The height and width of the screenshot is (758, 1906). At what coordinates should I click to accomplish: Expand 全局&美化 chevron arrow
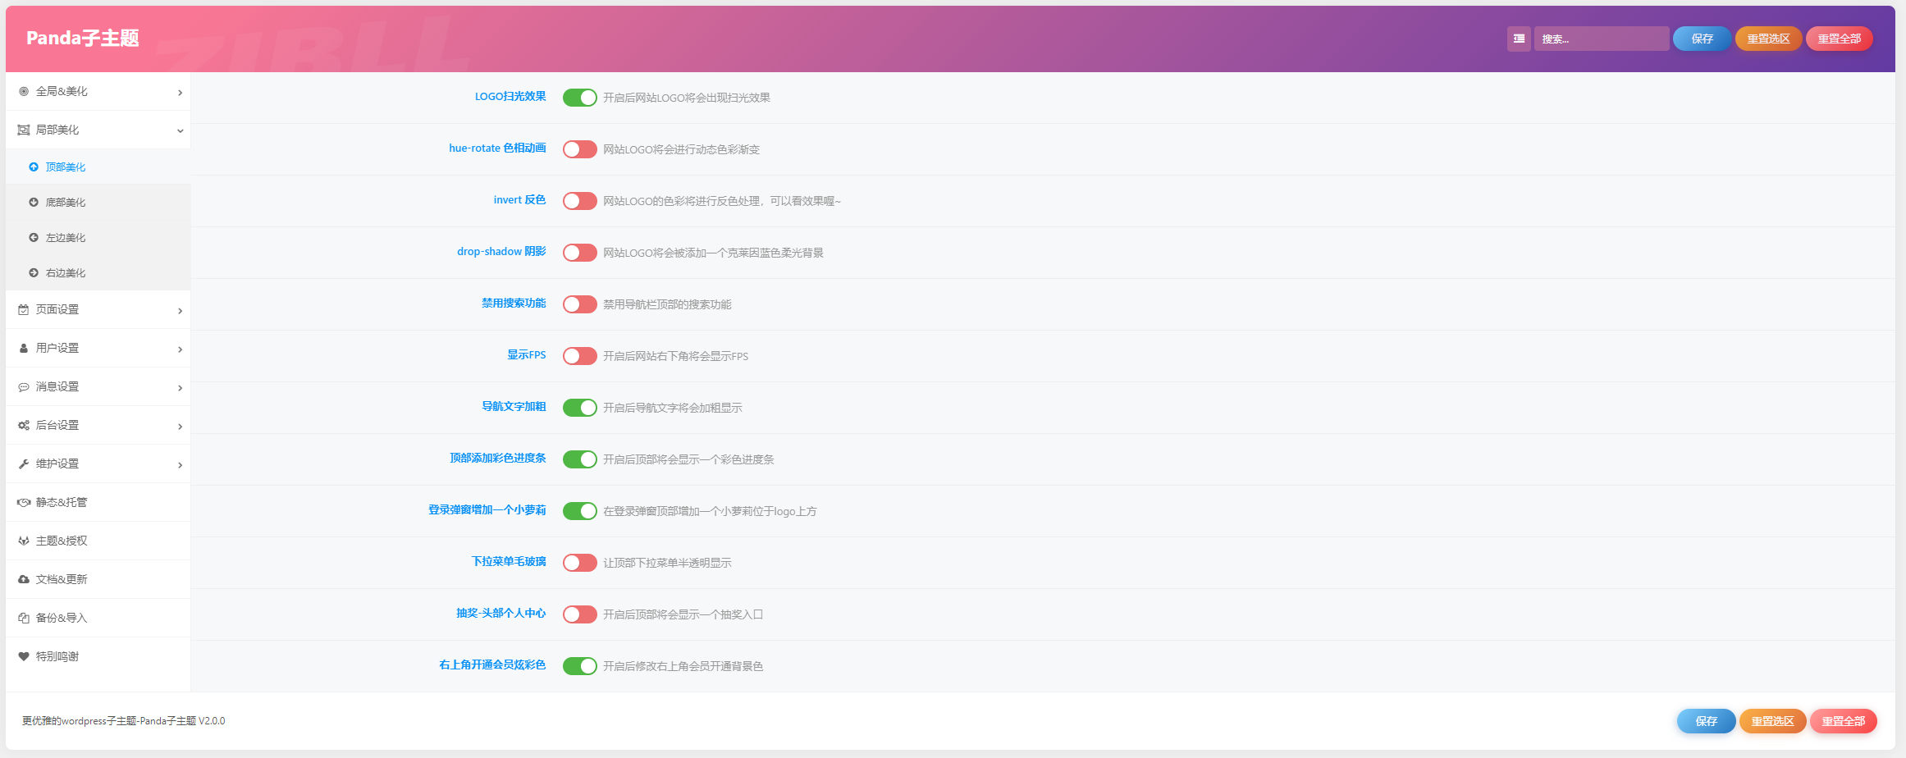(180, 93)
